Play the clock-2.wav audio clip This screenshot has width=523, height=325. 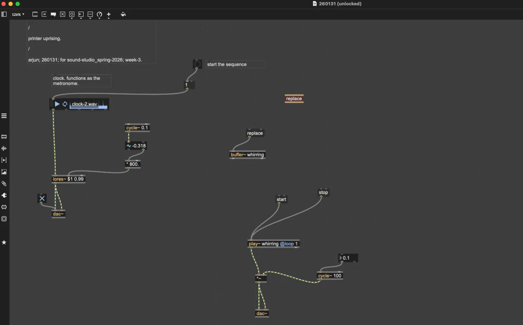pos(57,104)
